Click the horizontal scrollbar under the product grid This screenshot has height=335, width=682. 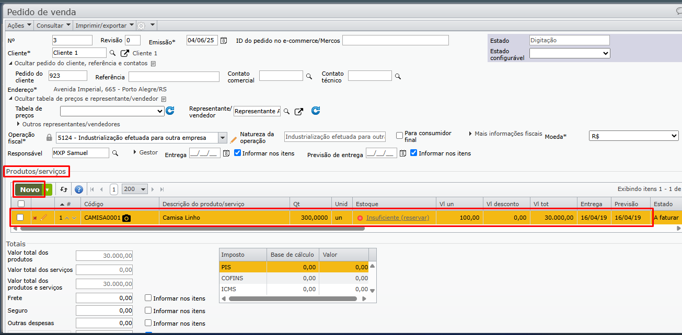tap(314, 228)
